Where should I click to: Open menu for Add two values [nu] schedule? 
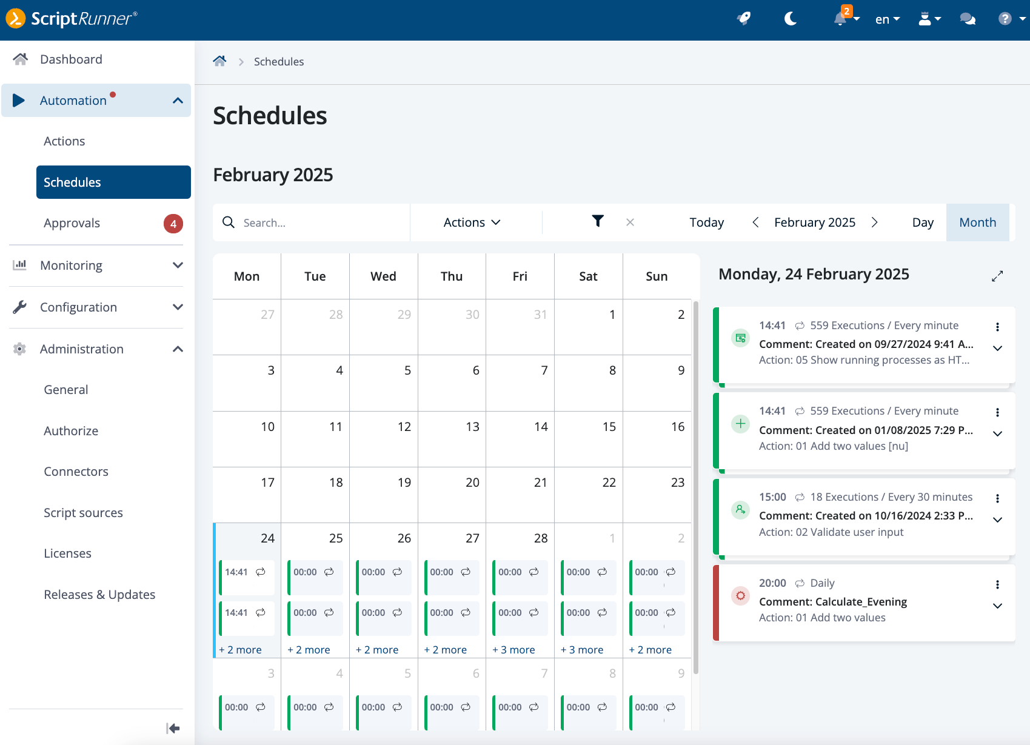997,412
